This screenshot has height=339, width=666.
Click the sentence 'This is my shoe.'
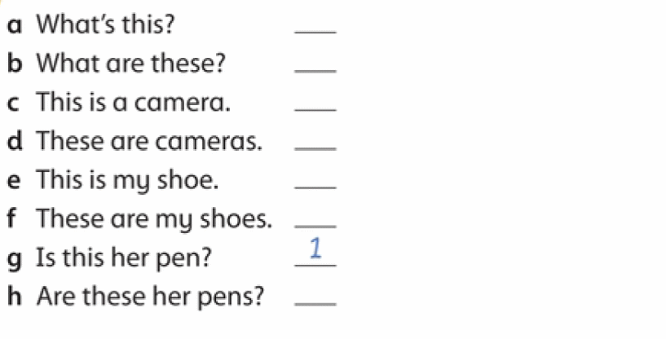(127, 181)
